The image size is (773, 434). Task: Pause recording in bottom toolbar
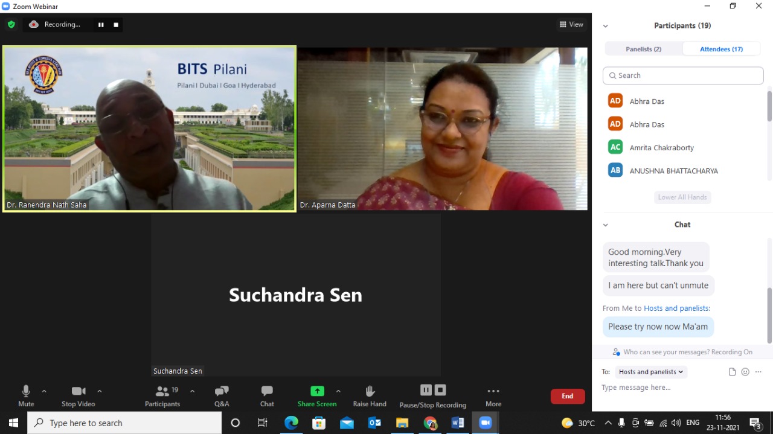click(426, 390)
